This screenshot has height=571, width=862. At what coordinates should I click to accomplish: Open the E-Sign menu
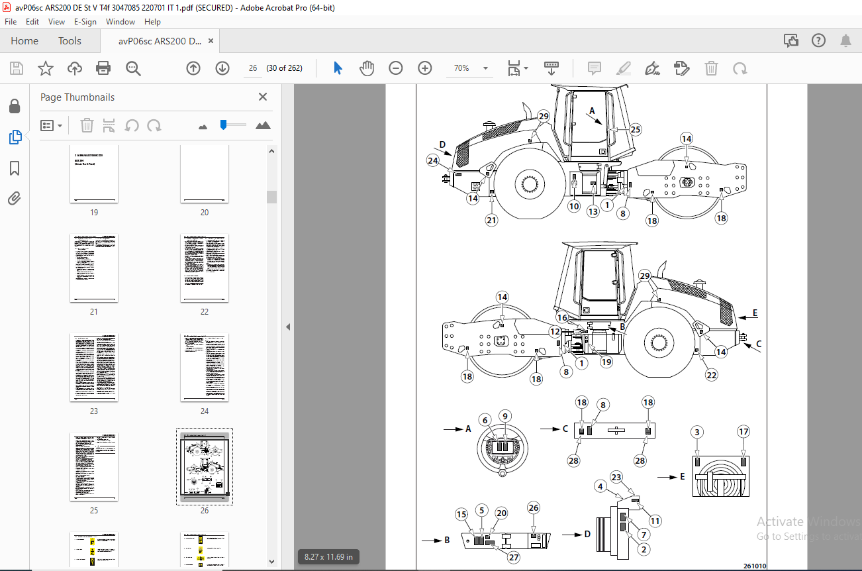click(x=85, y=22)
